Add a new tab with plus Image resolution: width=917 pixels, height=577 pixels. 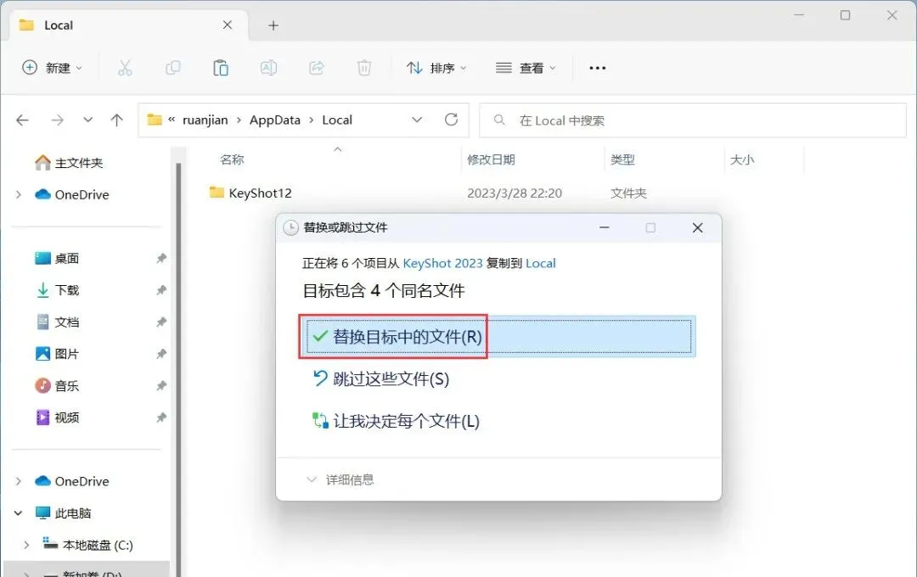[x=273, y=25]
